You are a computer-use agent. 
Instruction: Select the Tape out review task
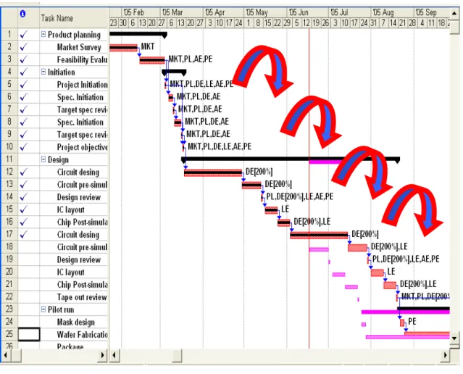82,297
